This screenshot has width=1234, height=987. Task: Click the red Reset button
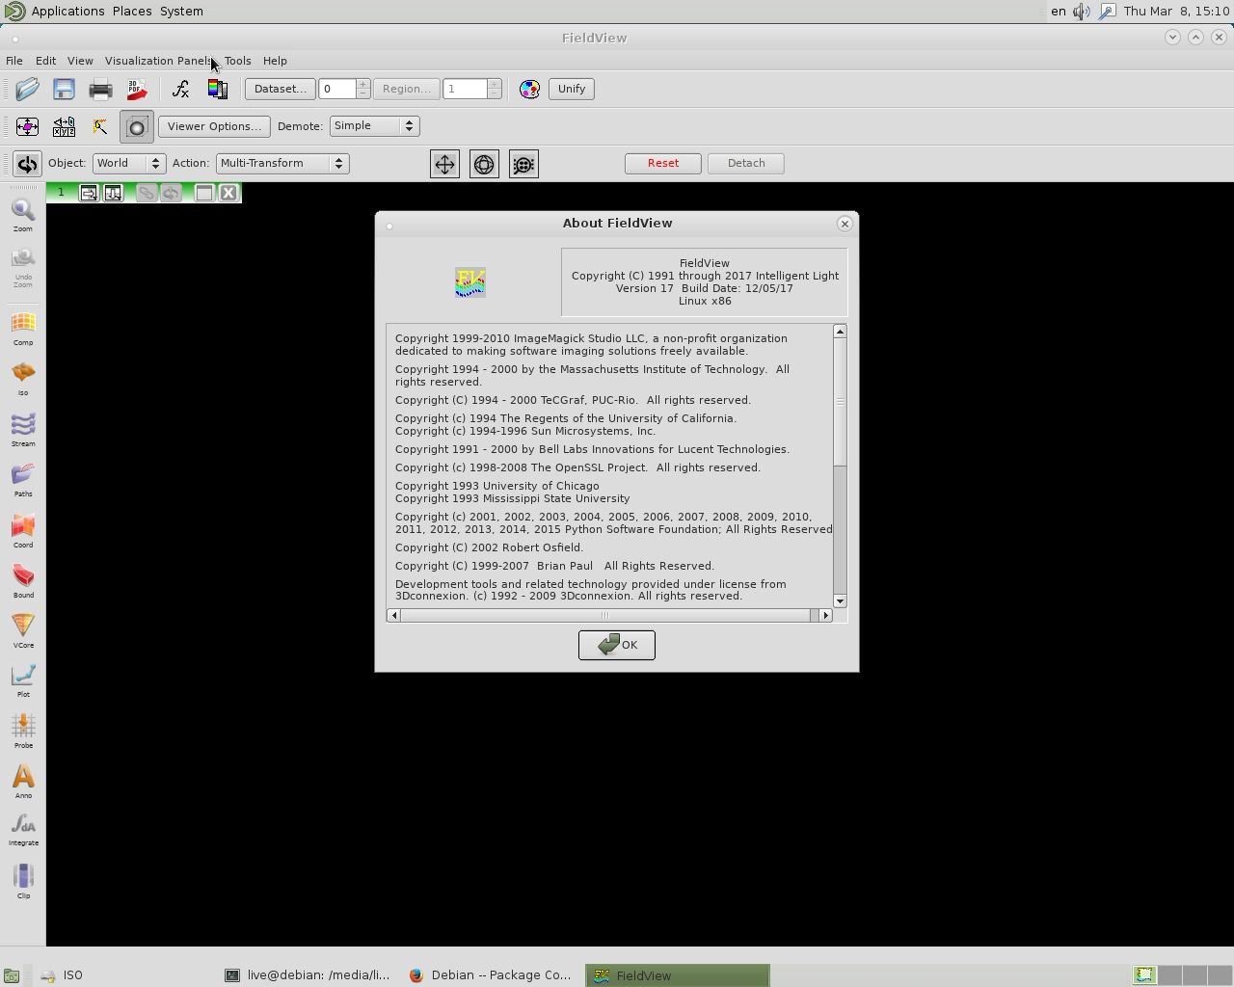click(663, 164)
